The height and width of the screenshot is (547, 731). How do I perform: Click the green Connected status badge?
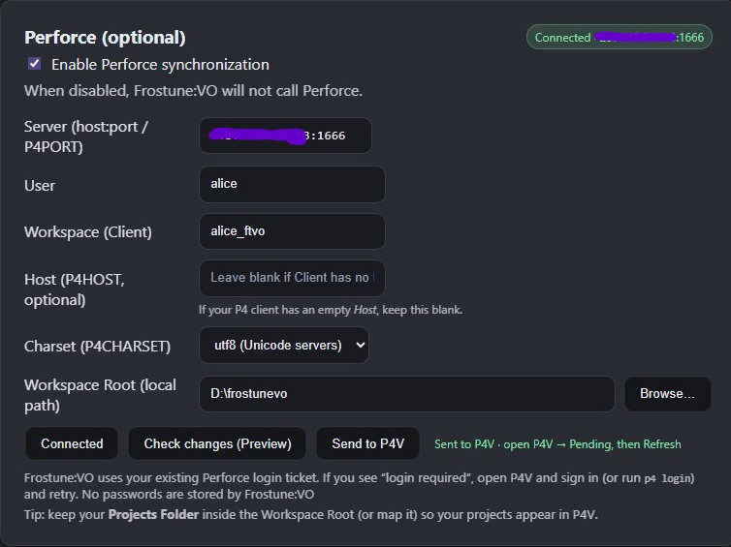click(620, 38)
